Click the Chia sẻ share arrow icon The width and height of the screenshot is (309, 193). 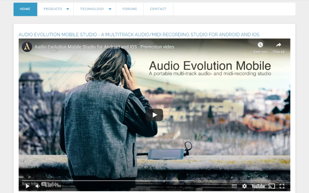pos(278,45)
